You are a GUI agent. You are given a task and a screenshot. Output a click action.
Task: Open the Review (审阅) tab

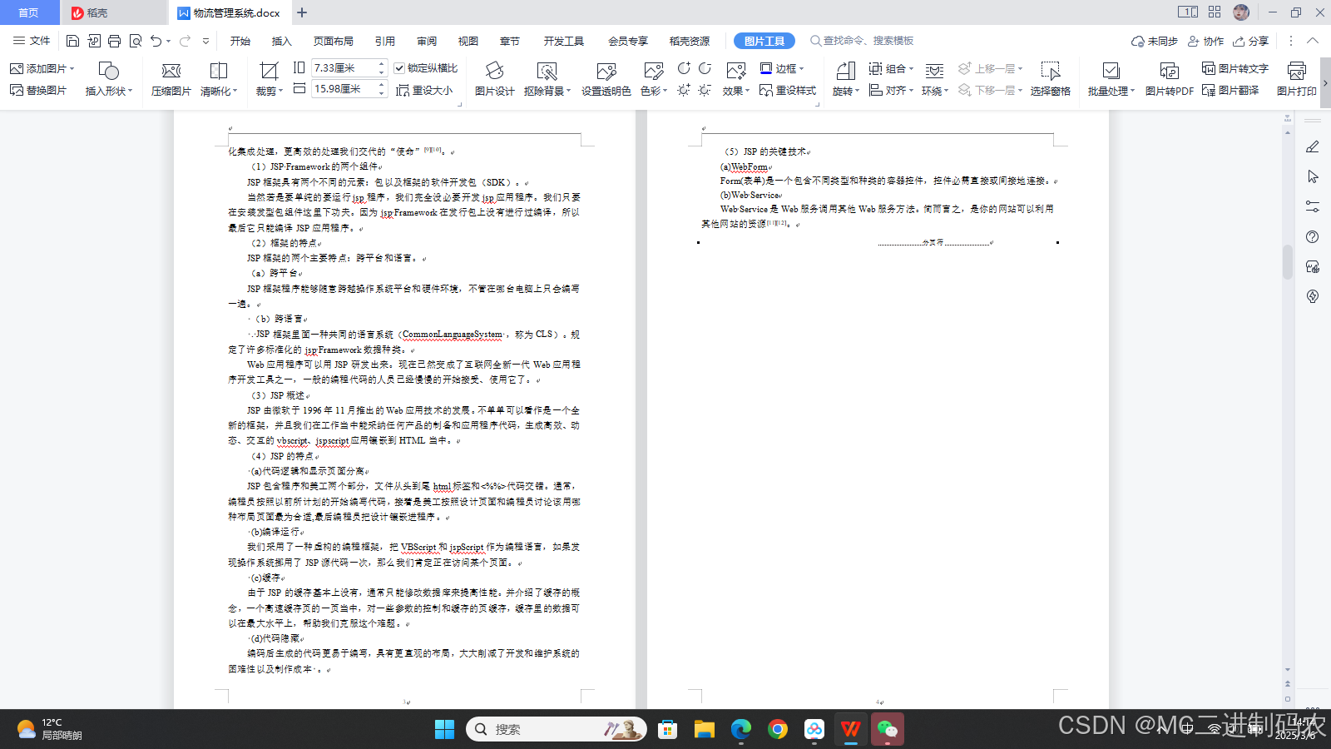point(427,41)
